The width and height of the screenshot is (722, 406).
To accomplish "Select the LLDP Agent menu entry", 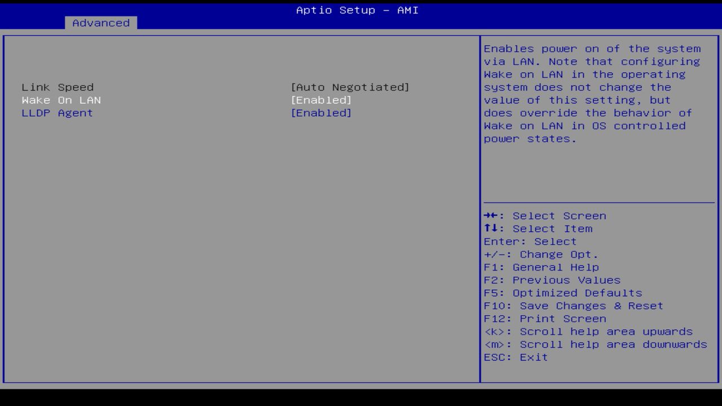I will pos(58,113).
